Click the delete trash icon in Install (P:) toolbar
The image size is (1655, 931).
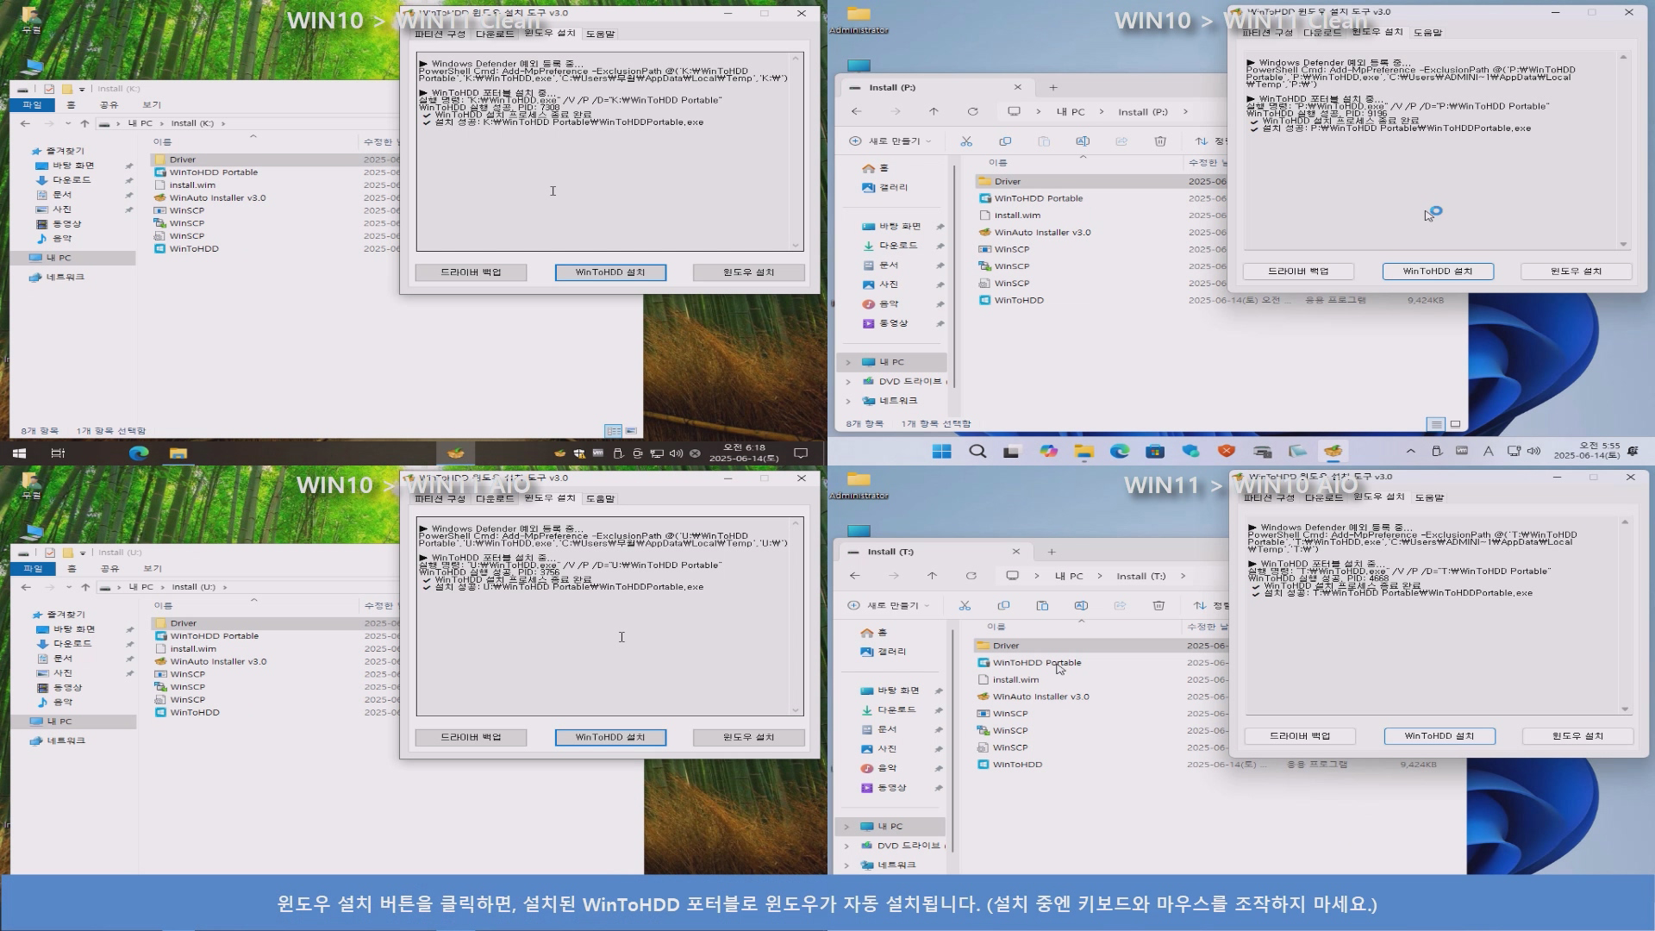tap(1160, 141)
